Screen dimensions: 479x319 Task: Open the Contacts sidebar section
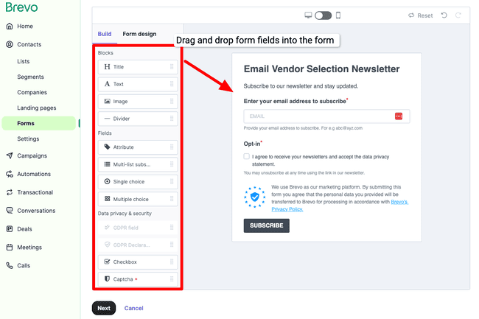29,44
